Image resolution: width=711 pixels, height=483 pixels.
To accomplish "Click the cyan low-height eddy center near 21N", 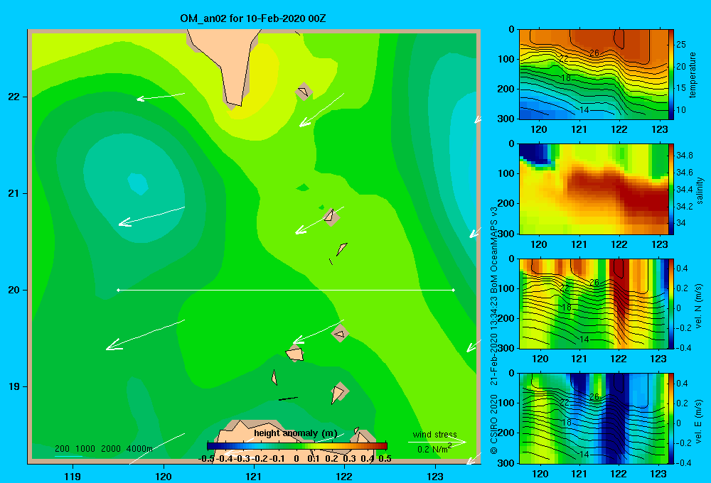I will [138, 183].
